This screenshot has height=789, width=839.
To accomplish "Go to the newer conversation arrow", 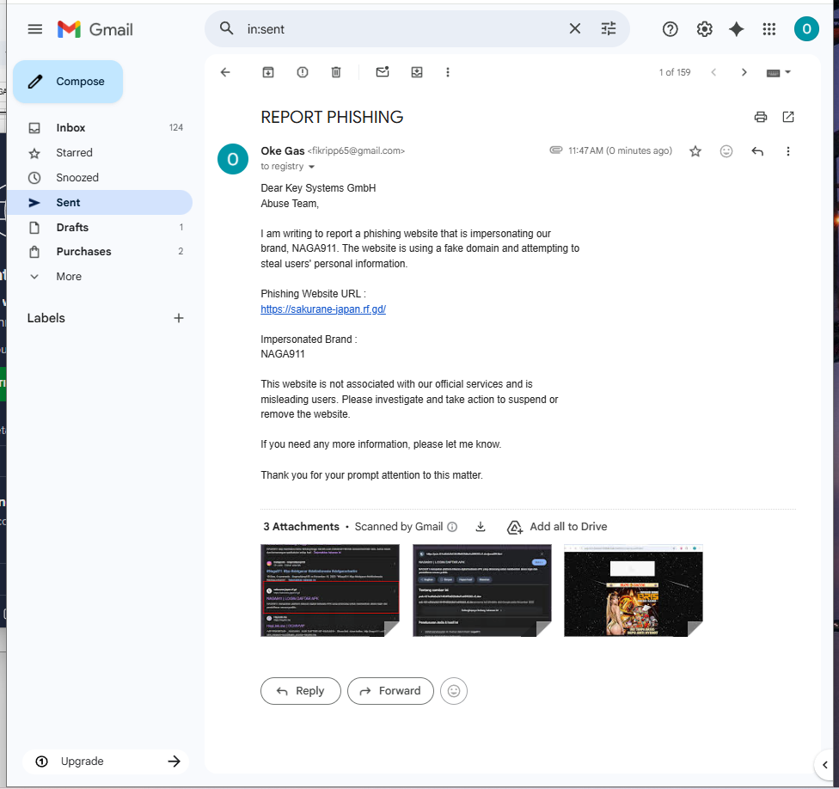I will click(x=713, y=72).
